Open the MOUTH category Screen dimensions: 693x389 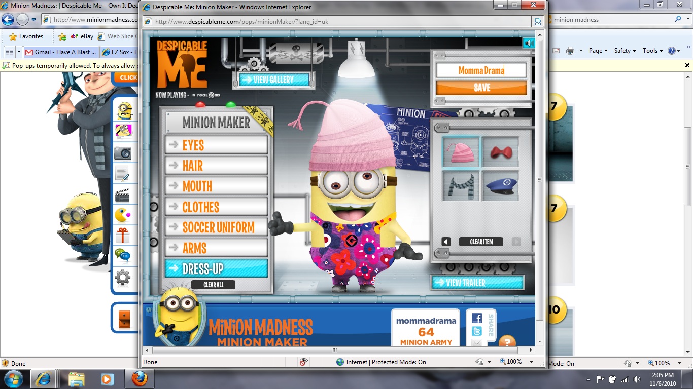pyautogui.click(x=216, y=186)
